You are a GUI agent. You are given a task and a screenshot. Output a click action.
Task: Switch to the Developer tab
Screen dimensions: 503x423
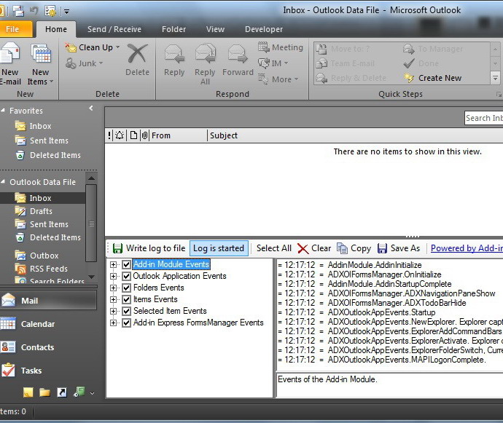(x=264, y=29)
